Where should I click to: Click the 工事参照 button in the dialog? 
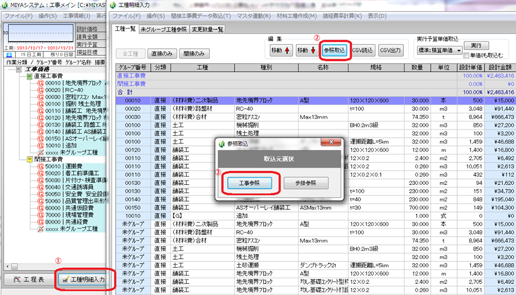click(250, 183)
